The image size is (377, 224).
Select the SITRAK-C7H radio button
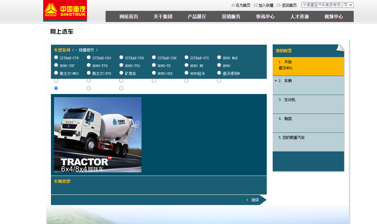[56, 57]
